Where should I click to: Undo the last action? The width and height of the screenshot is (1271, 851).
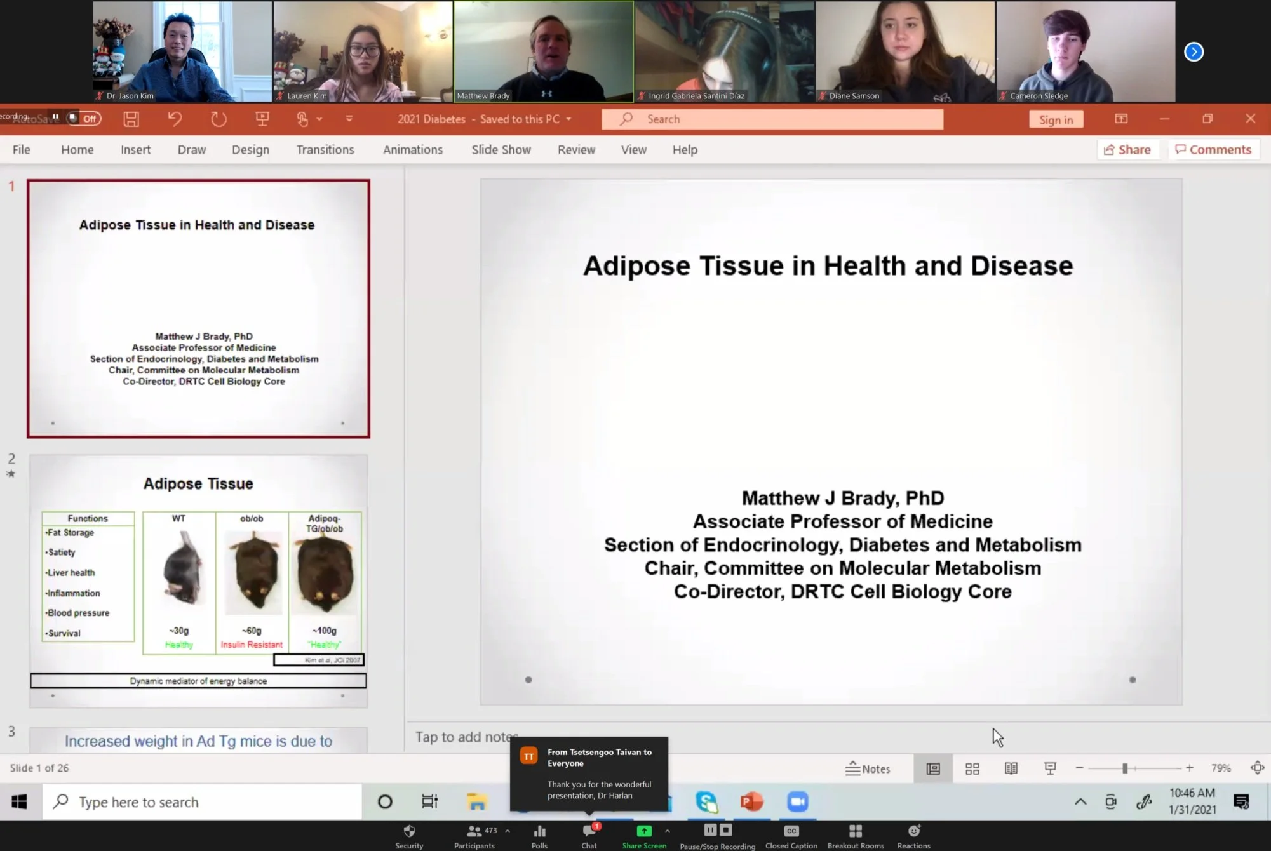175,119
